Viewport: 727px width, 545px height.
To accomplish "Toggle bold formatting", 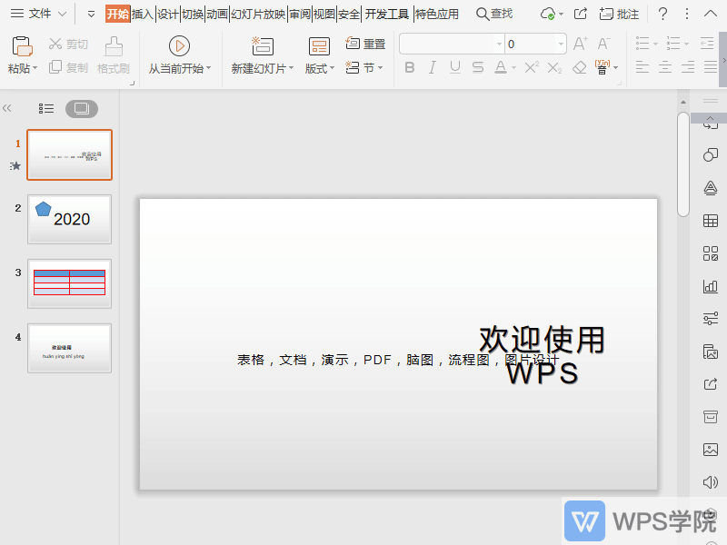I will tap(411, 66).
